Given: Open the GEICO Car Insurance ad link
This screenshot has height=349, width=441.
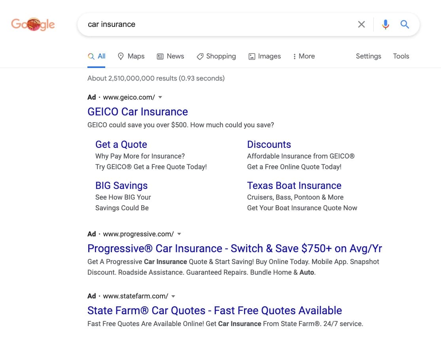Looking at the screenshot, I should click(137, 111).
